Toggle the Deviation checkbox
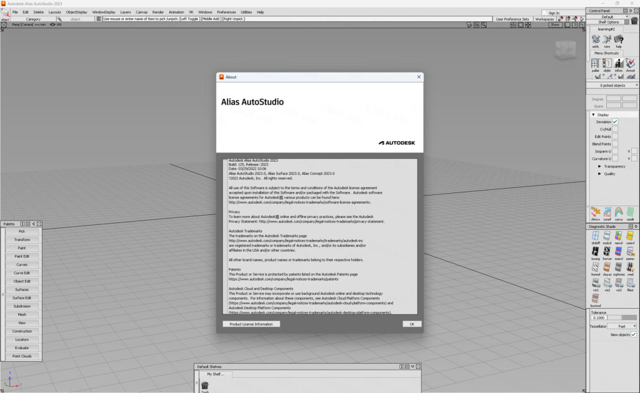Image resolution: width=640 pixels, height=393 pixels. (x=615, y=122)
